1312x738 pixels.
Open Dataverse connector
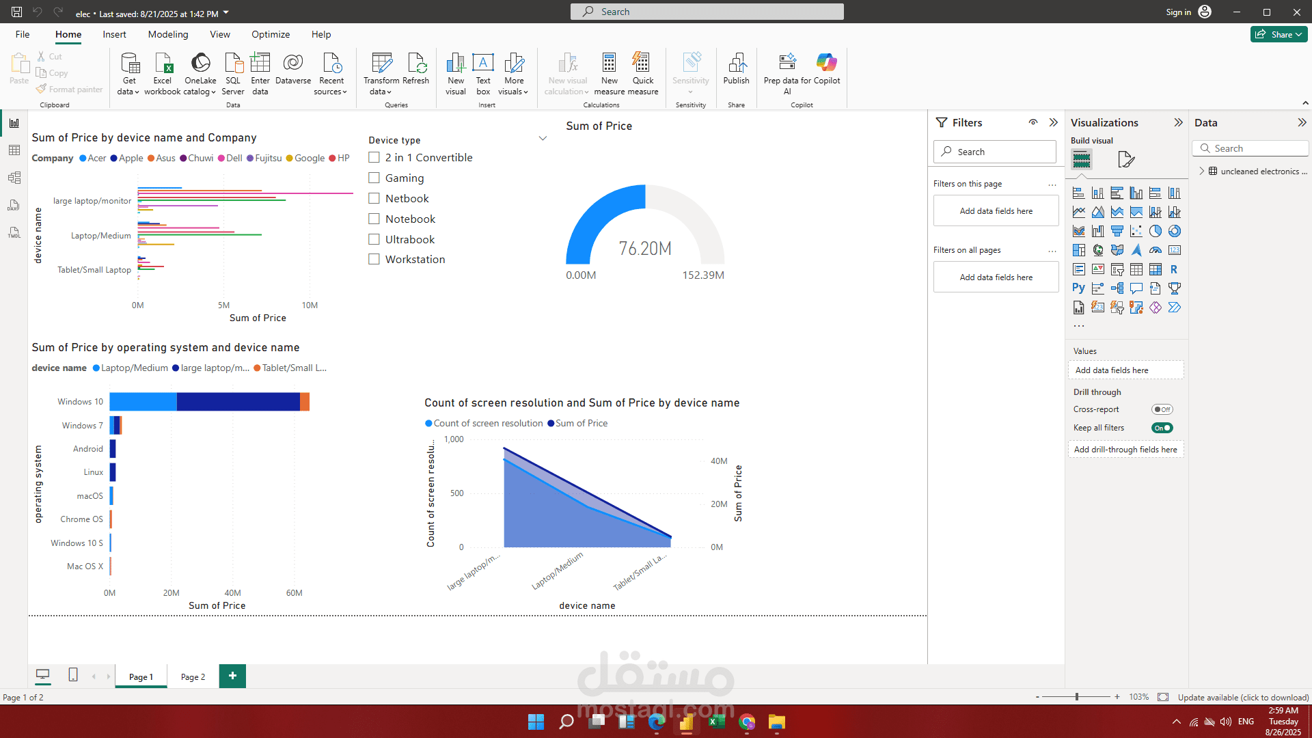[x=293, y=68]
